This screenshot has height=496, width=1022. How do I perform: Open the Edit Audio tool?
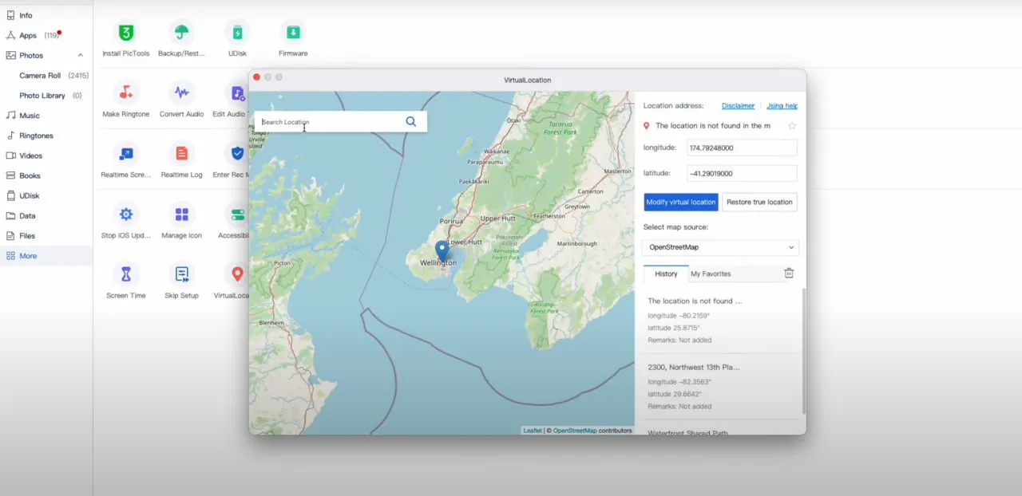[236, 93]
